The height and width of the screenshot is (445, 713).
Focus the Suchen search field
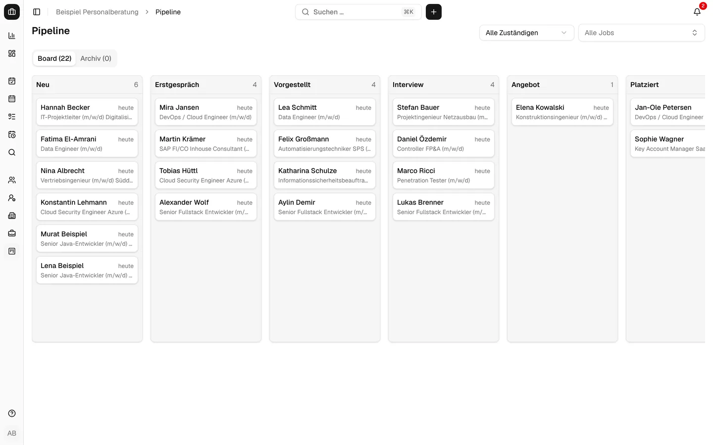coord(358,12)
